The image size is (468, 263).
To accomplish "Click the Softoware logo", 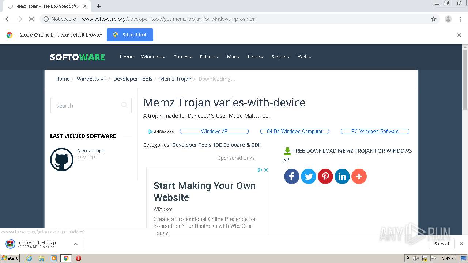I will coord(78,57).
